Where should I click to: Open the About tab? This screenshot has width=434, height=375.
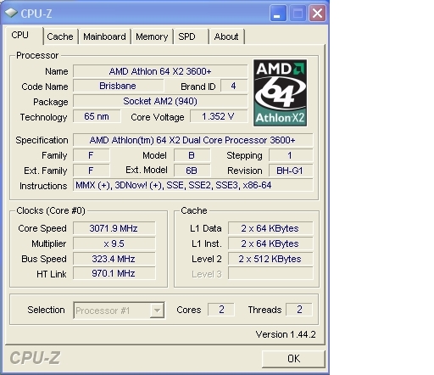[226, 36]
